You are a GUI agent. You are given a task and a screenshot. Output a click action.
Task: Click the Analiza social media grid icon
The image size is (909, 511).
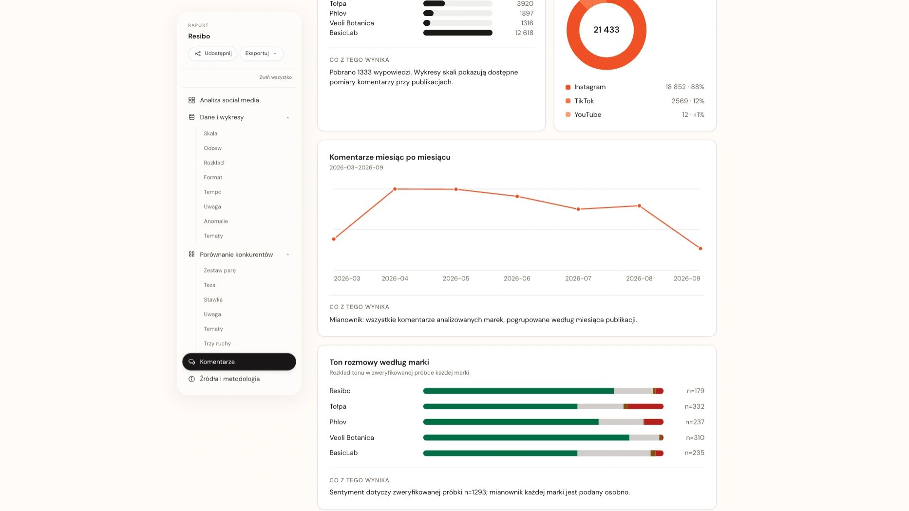pyautogui.click(x=191, y=100)
